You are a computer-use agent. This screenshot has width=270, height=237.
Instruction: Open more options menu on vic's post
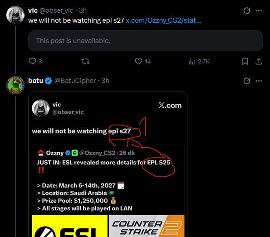point(259,11)
